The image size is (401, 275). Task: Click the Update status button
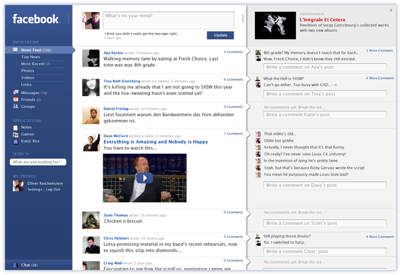coord(220,35)
